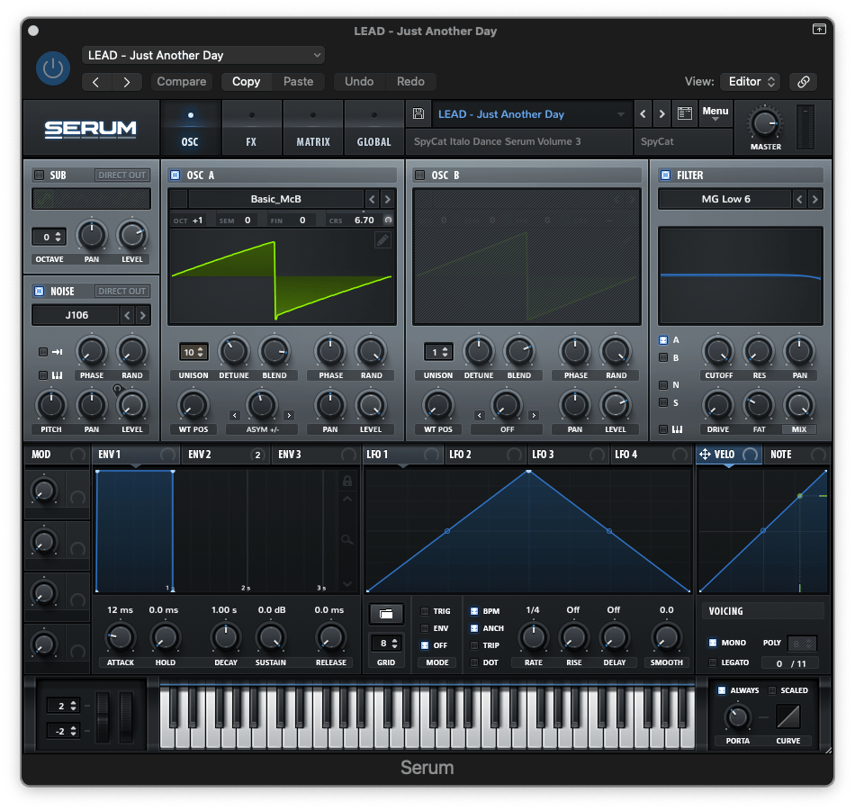Select next noise sample after J106
855x811 pixels.
143,315
